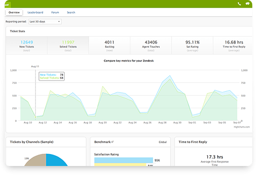
Task: Click the Satisfaction Rating label
Action: (x=107, y=154)
